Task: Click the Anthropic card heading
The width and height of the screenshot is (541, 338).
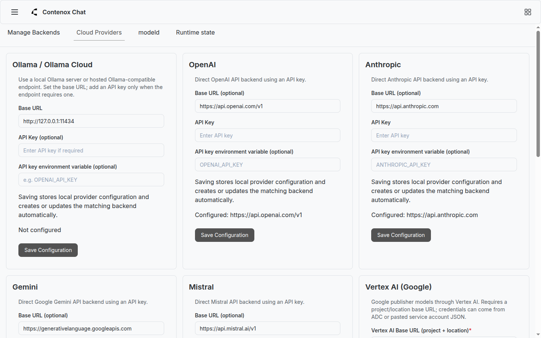Action: point(383,65)
